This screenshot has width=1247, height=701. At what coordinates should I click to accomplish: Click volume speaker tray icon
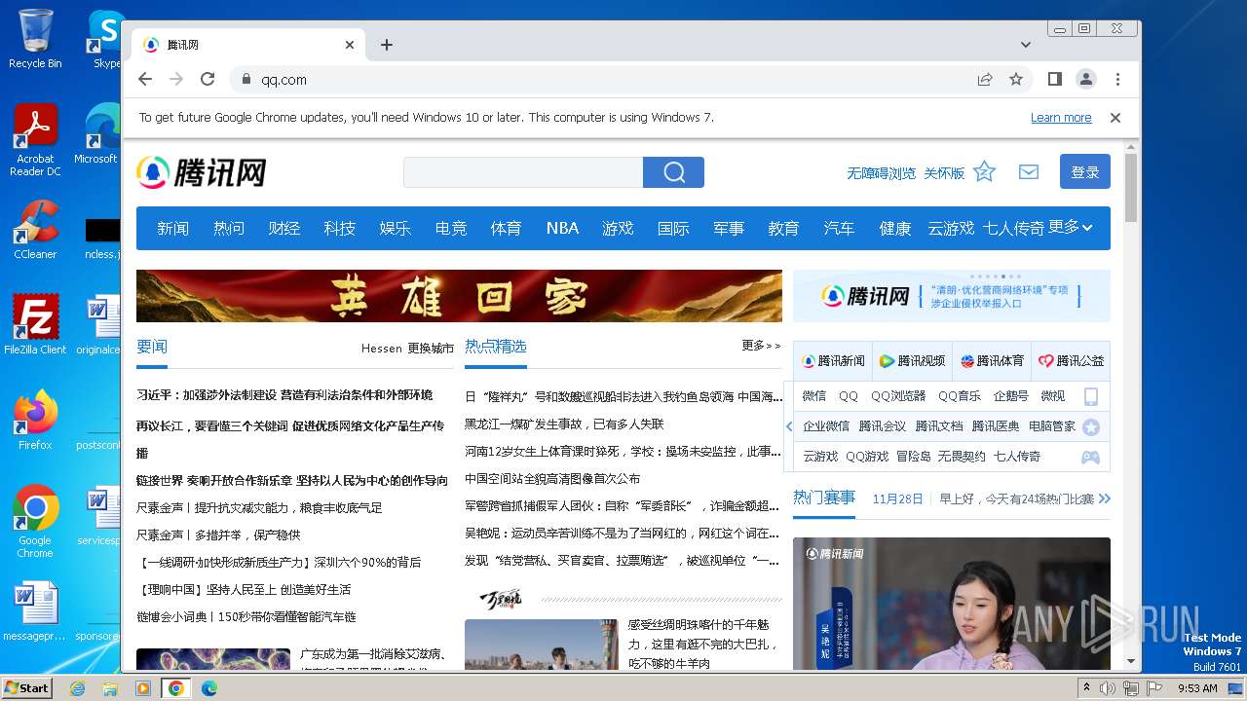click(x=1107, y=688)
